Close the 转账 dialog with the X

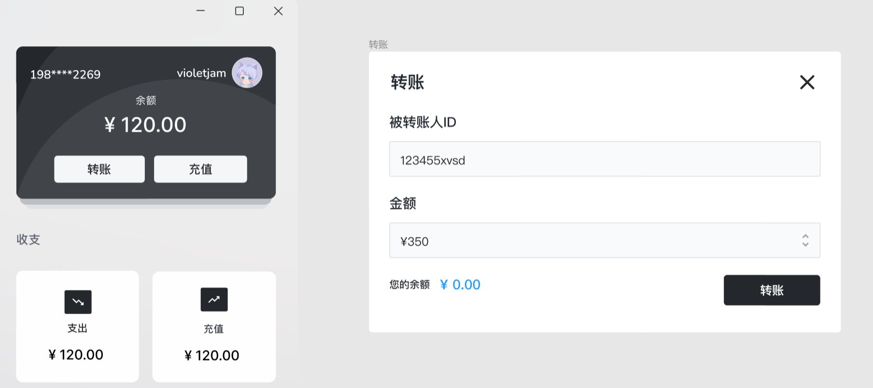click(807, 82)
